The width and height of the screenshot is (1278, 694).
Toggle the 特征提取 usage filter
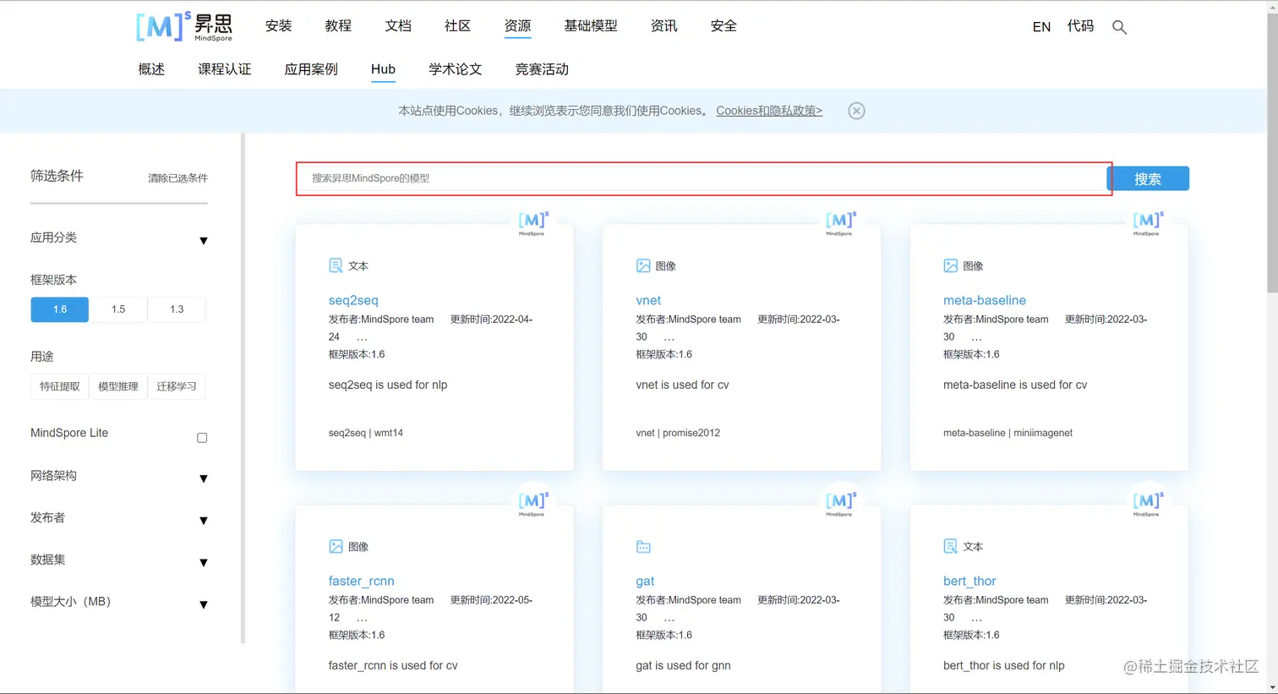(x=59, y=386)
